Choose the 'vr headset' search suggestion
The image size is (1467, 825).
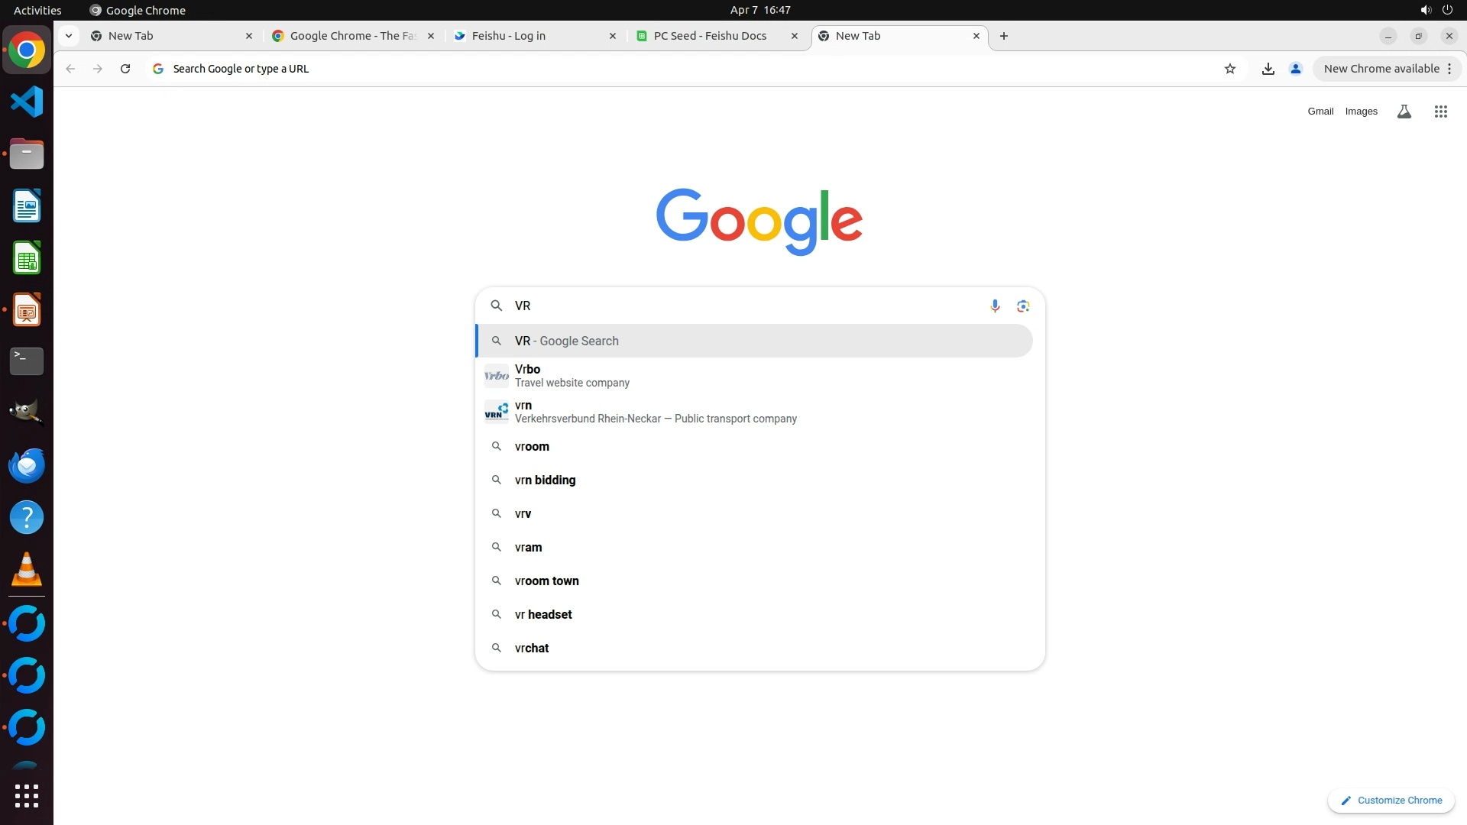[x=543, y=614]
